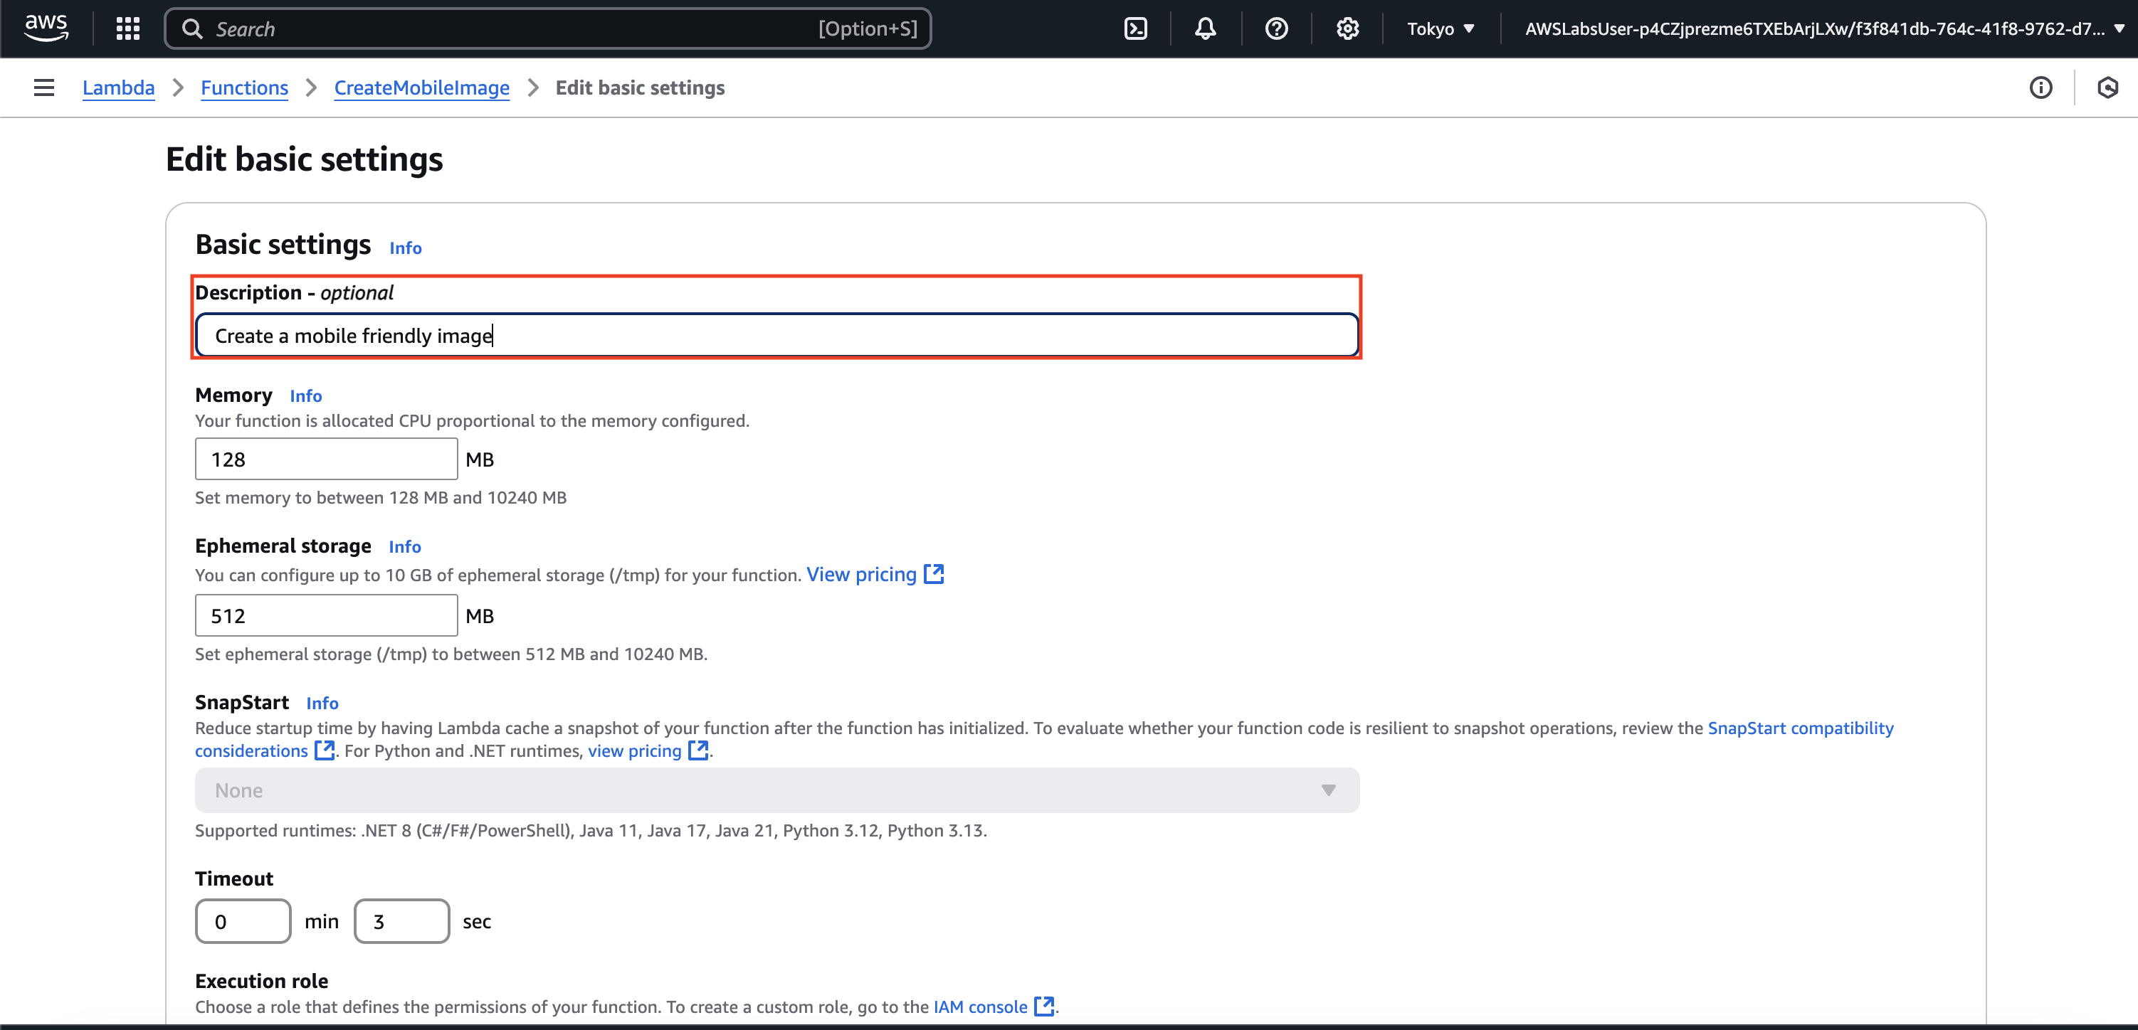This screenshot has width=2138, height=1030.
Task: Open the settings gear icon
Action: tap(1347, 29)
